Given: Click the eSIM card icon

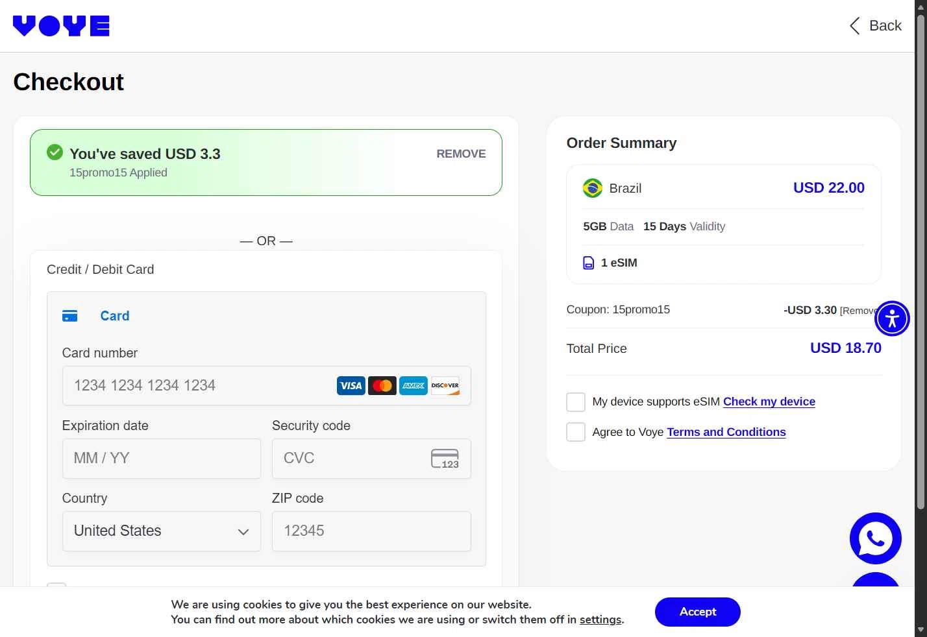Looking at the screenshot, I should 589,263.
